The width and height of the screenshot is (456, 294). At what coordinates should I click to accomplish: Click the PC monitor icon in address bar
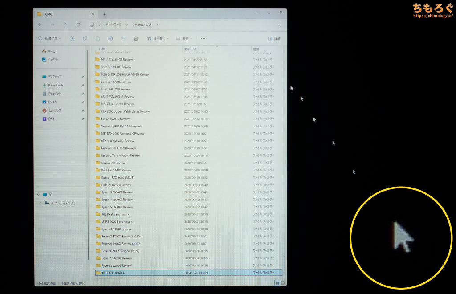tap(92, 25)
